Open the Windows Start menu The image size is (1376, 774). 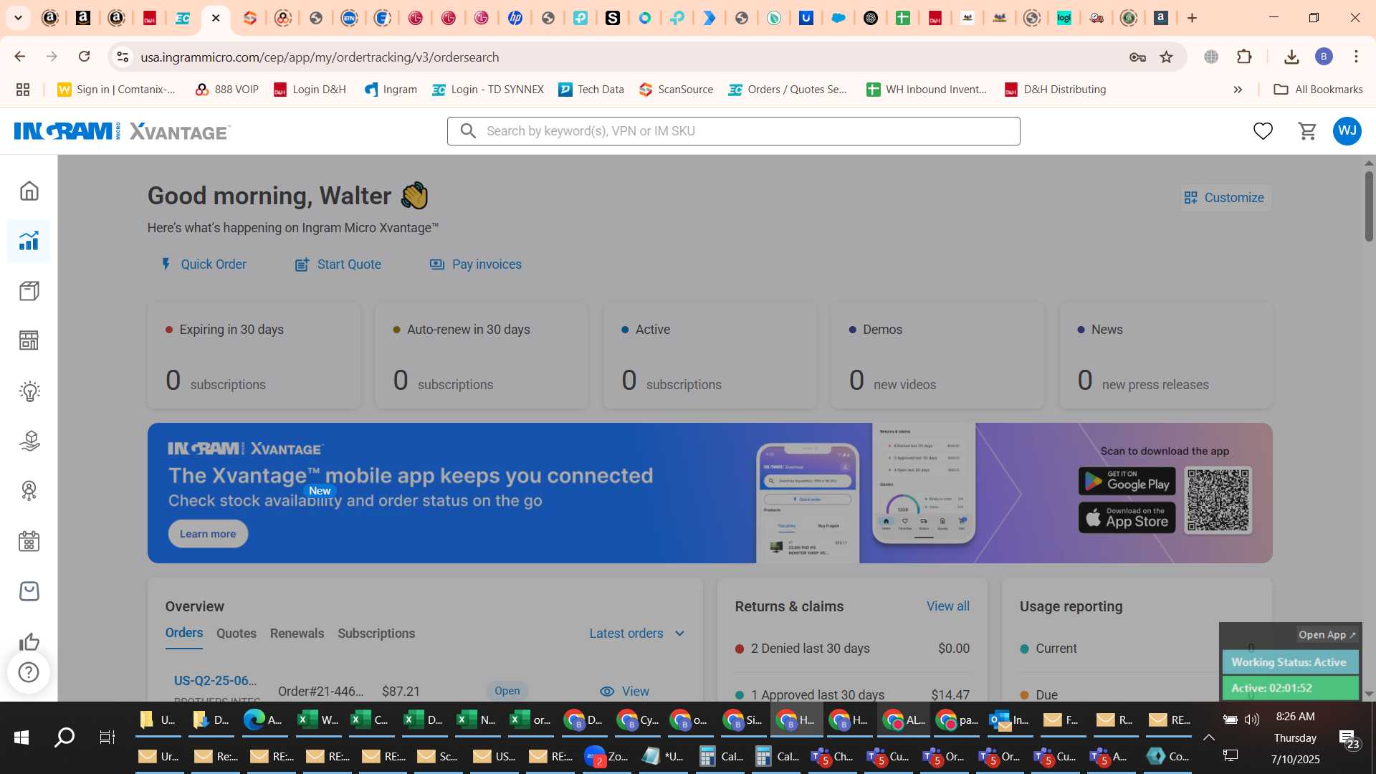pyautogui.click(x=21, y=737)
